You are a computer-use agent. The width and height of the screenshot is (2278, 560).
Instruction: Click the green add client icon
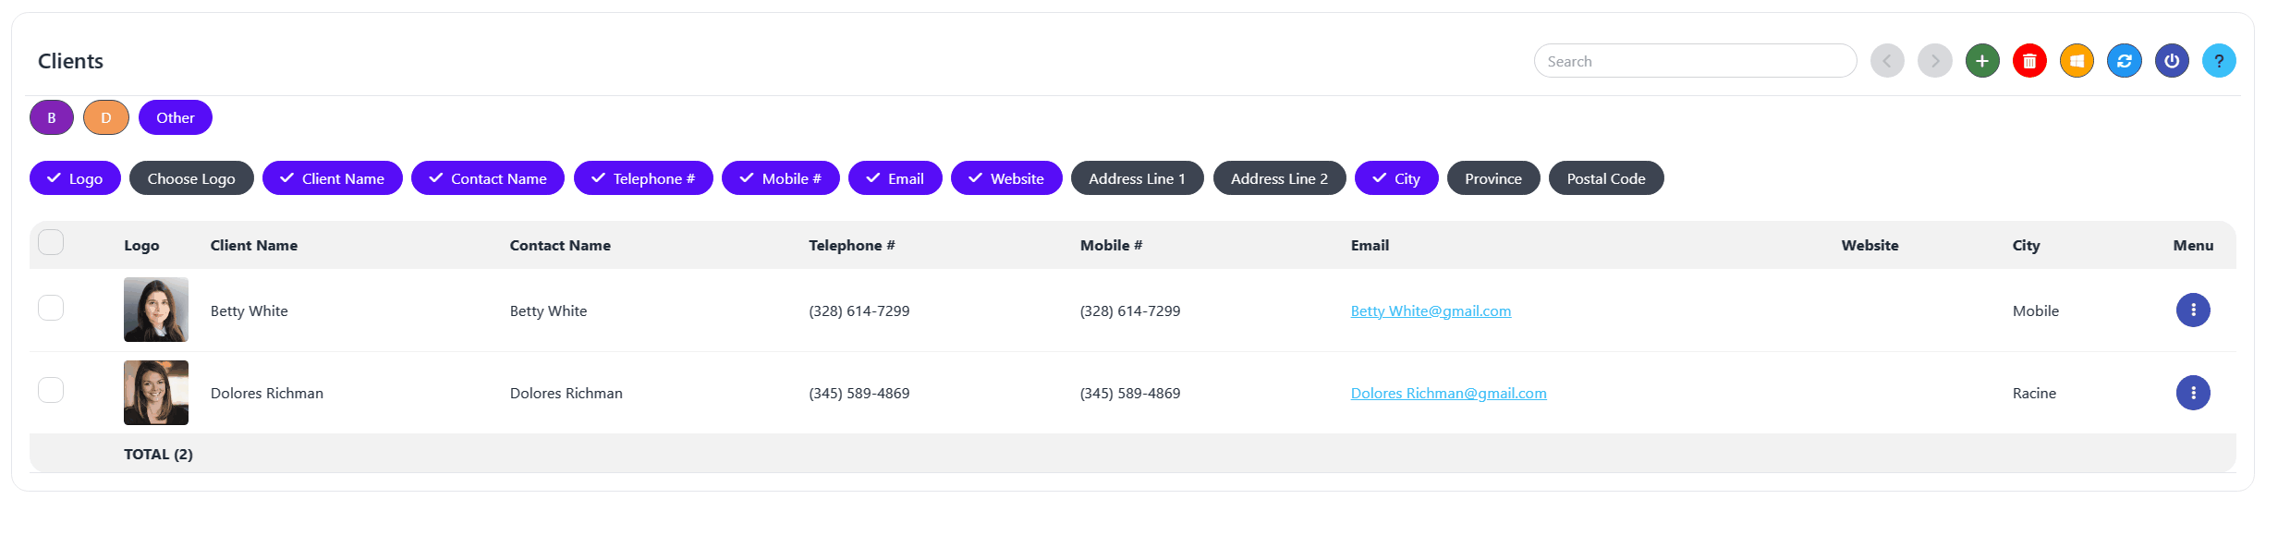point(1982,61)
